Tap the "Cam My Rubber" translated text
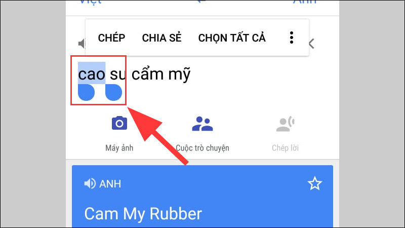This screenshot has width=405, height=228. click(x=143, y=214)
